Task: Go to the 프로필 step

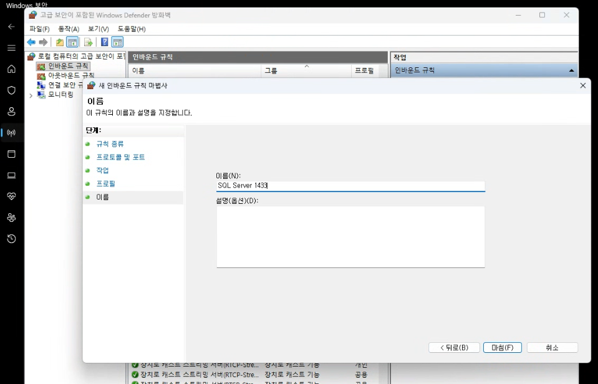Action: point(105,184)
